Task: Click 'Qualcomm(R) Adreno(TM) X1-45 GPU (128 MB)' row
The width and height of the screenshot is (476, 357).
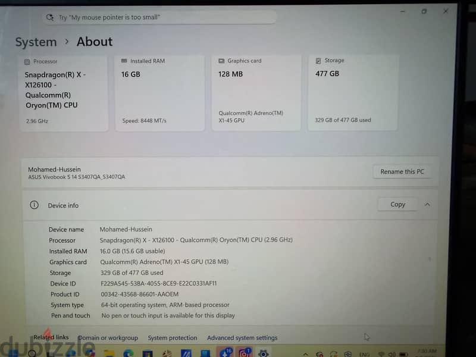Action: [x=164, y=262]
